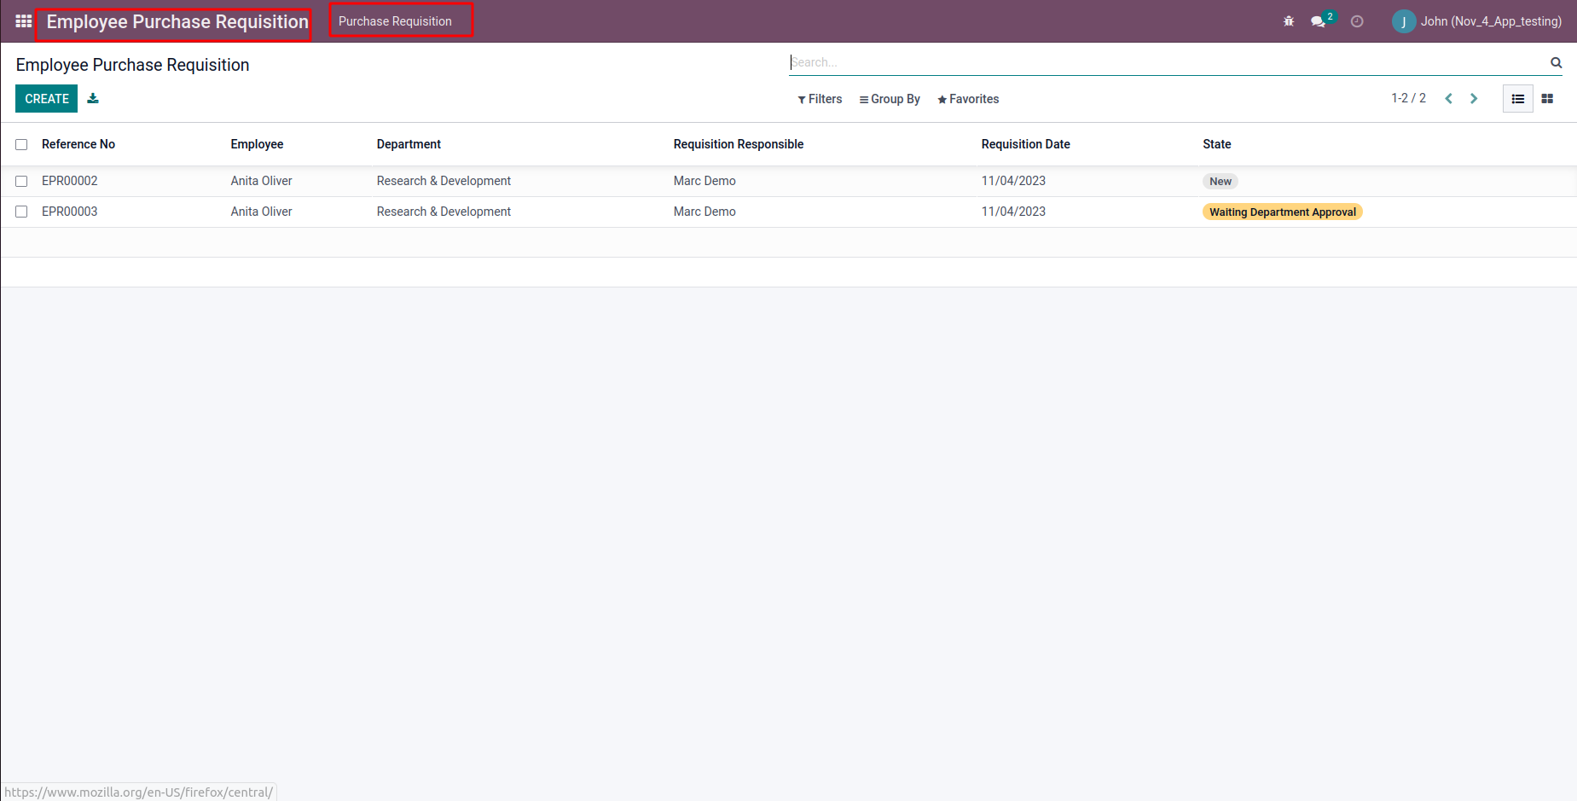Check the box for EPR00002
The image size is (1577, 801).
21,182
